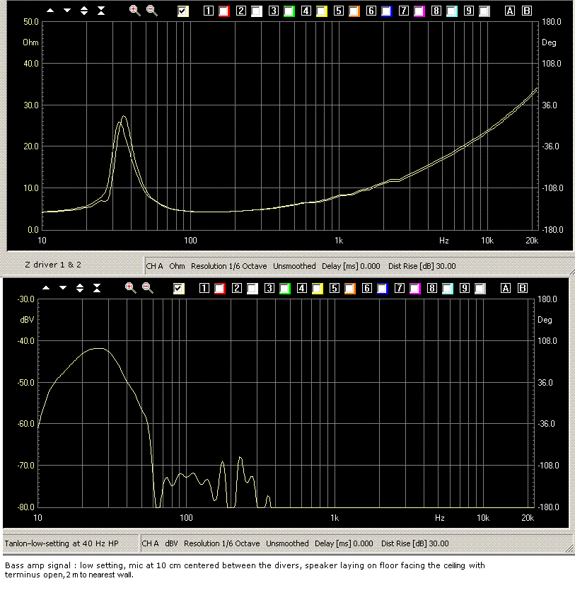Click compress-vertical arrows icon in top graph toolbar

pos(101,11)
